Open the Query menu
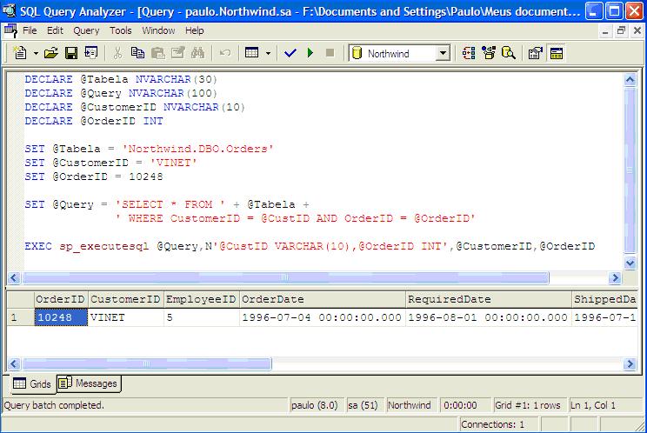647x433 pixels. (x=86, y=30)
